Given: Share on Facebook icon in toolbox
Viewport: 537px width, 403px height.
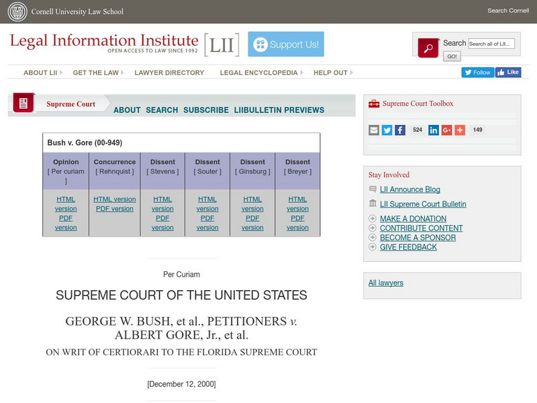Looking at the screenshot, I should point(399,130).
